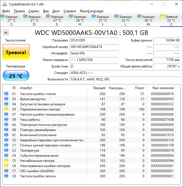Click the yellow Тревога! health status button
183x187 pixels.
pyautogui.click(x=16, y=52)
